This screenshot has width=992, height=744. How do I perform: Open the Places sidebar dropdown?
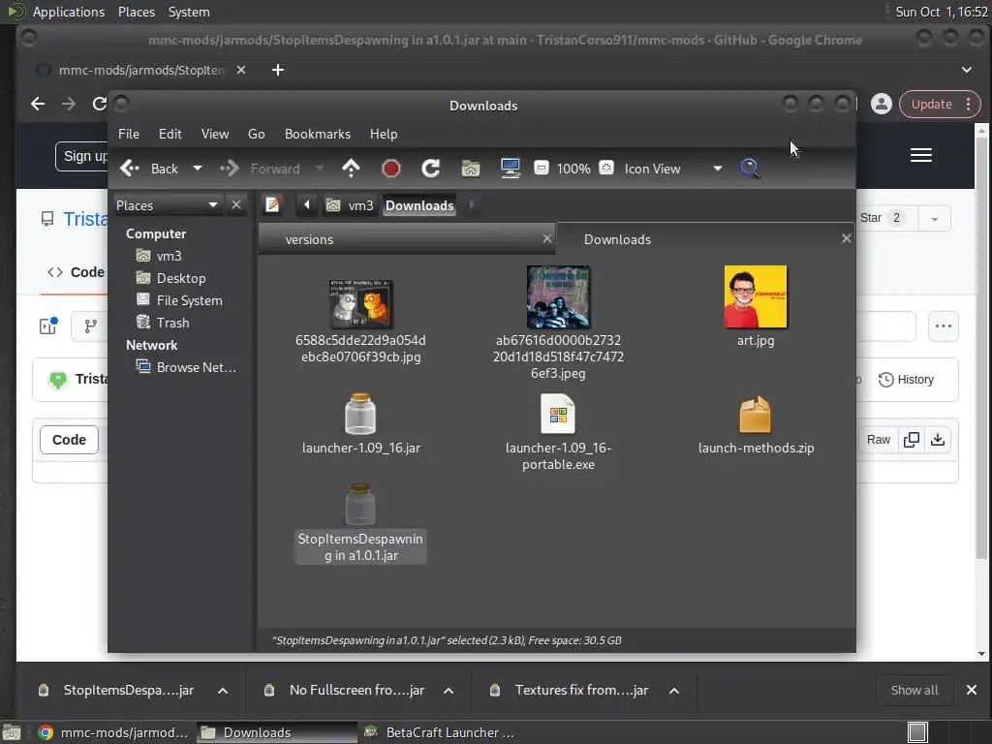[x=167, y=205]
